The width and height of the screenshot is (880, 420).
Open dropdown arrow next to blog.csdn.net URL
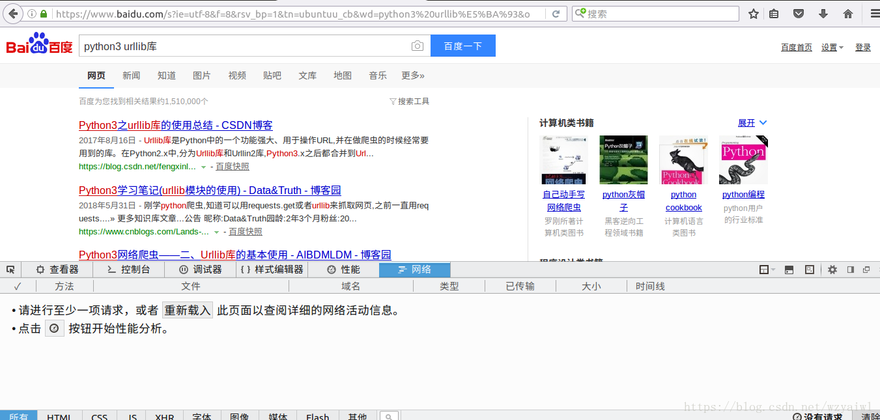pos(203,167)
